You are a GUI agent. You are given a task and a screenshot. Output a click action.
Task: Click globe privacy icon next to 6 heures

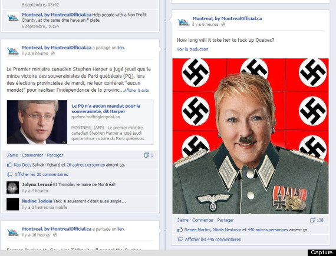[223, 24]
